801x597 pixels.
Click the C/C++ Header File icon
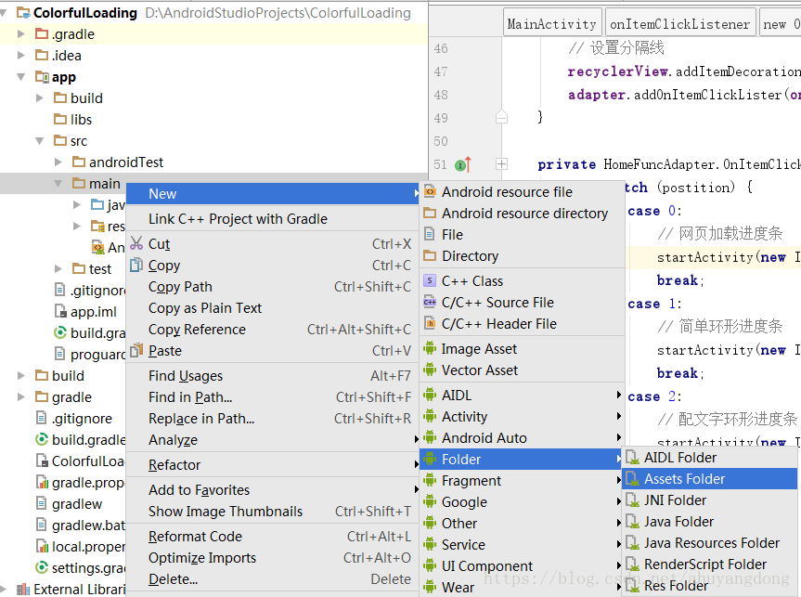coord(430,324)
